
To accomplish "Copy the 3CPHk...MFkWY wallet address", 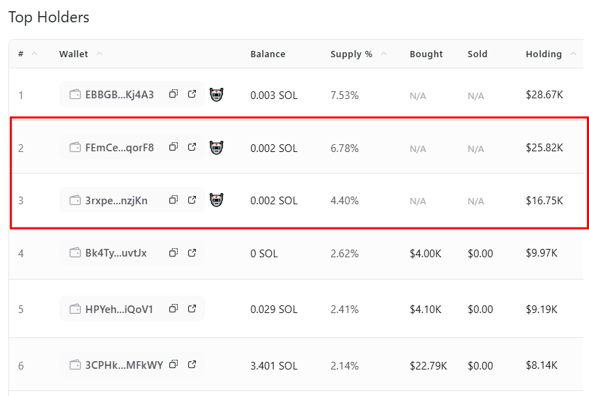I will (173, 365).
